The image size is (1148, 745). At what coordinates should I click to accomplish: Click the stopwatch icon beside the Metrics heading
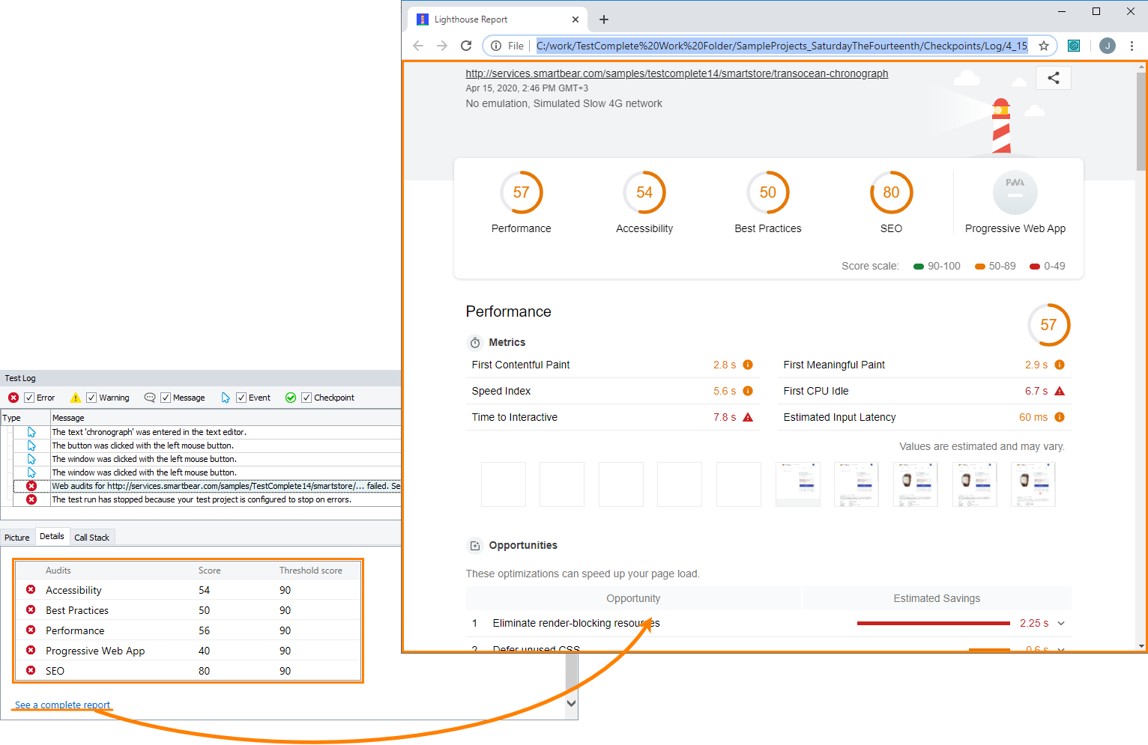(x=475, y=342)
